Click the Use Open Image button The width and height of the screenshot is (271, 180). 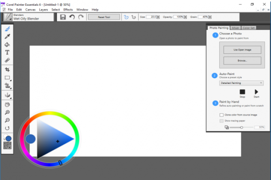[x=242, y=50]
